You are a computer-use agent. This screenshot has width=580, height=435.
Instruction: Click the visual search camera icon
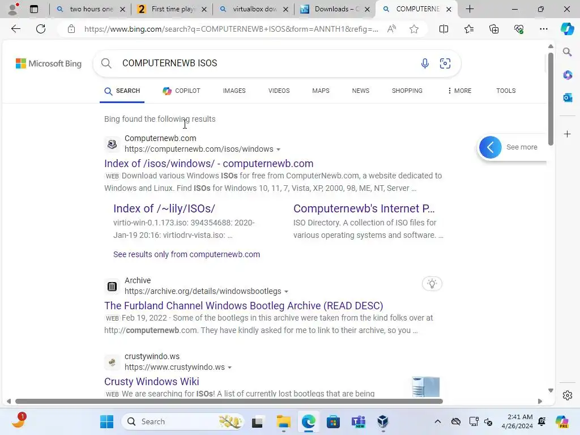tap(445, 63)
